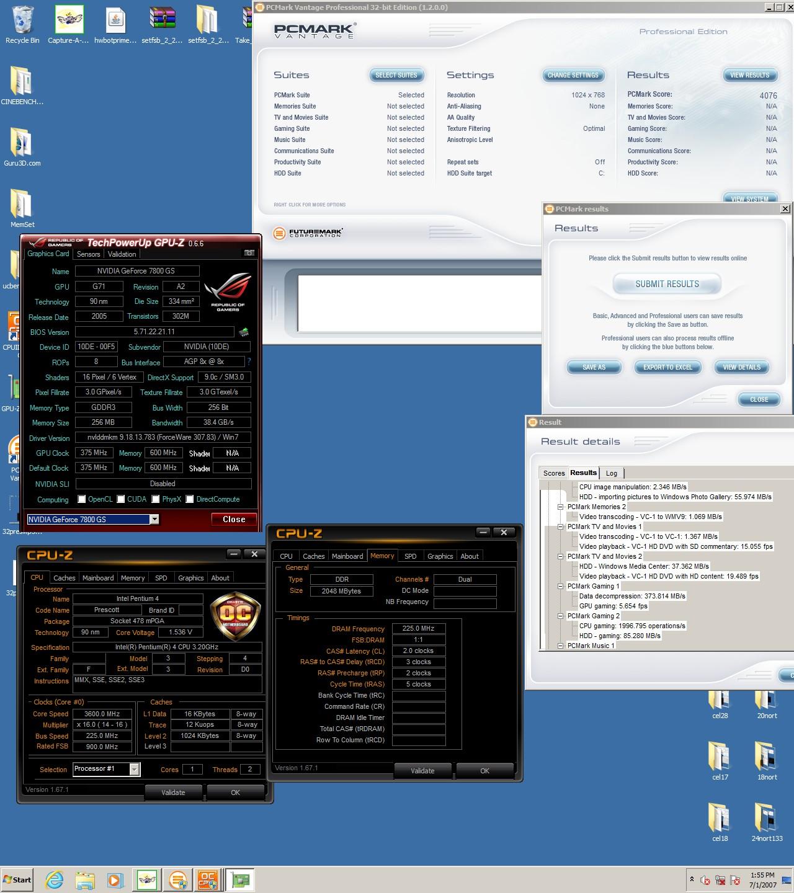Open the winrar setfsb archive on the desktop

[x=163, y=25]
